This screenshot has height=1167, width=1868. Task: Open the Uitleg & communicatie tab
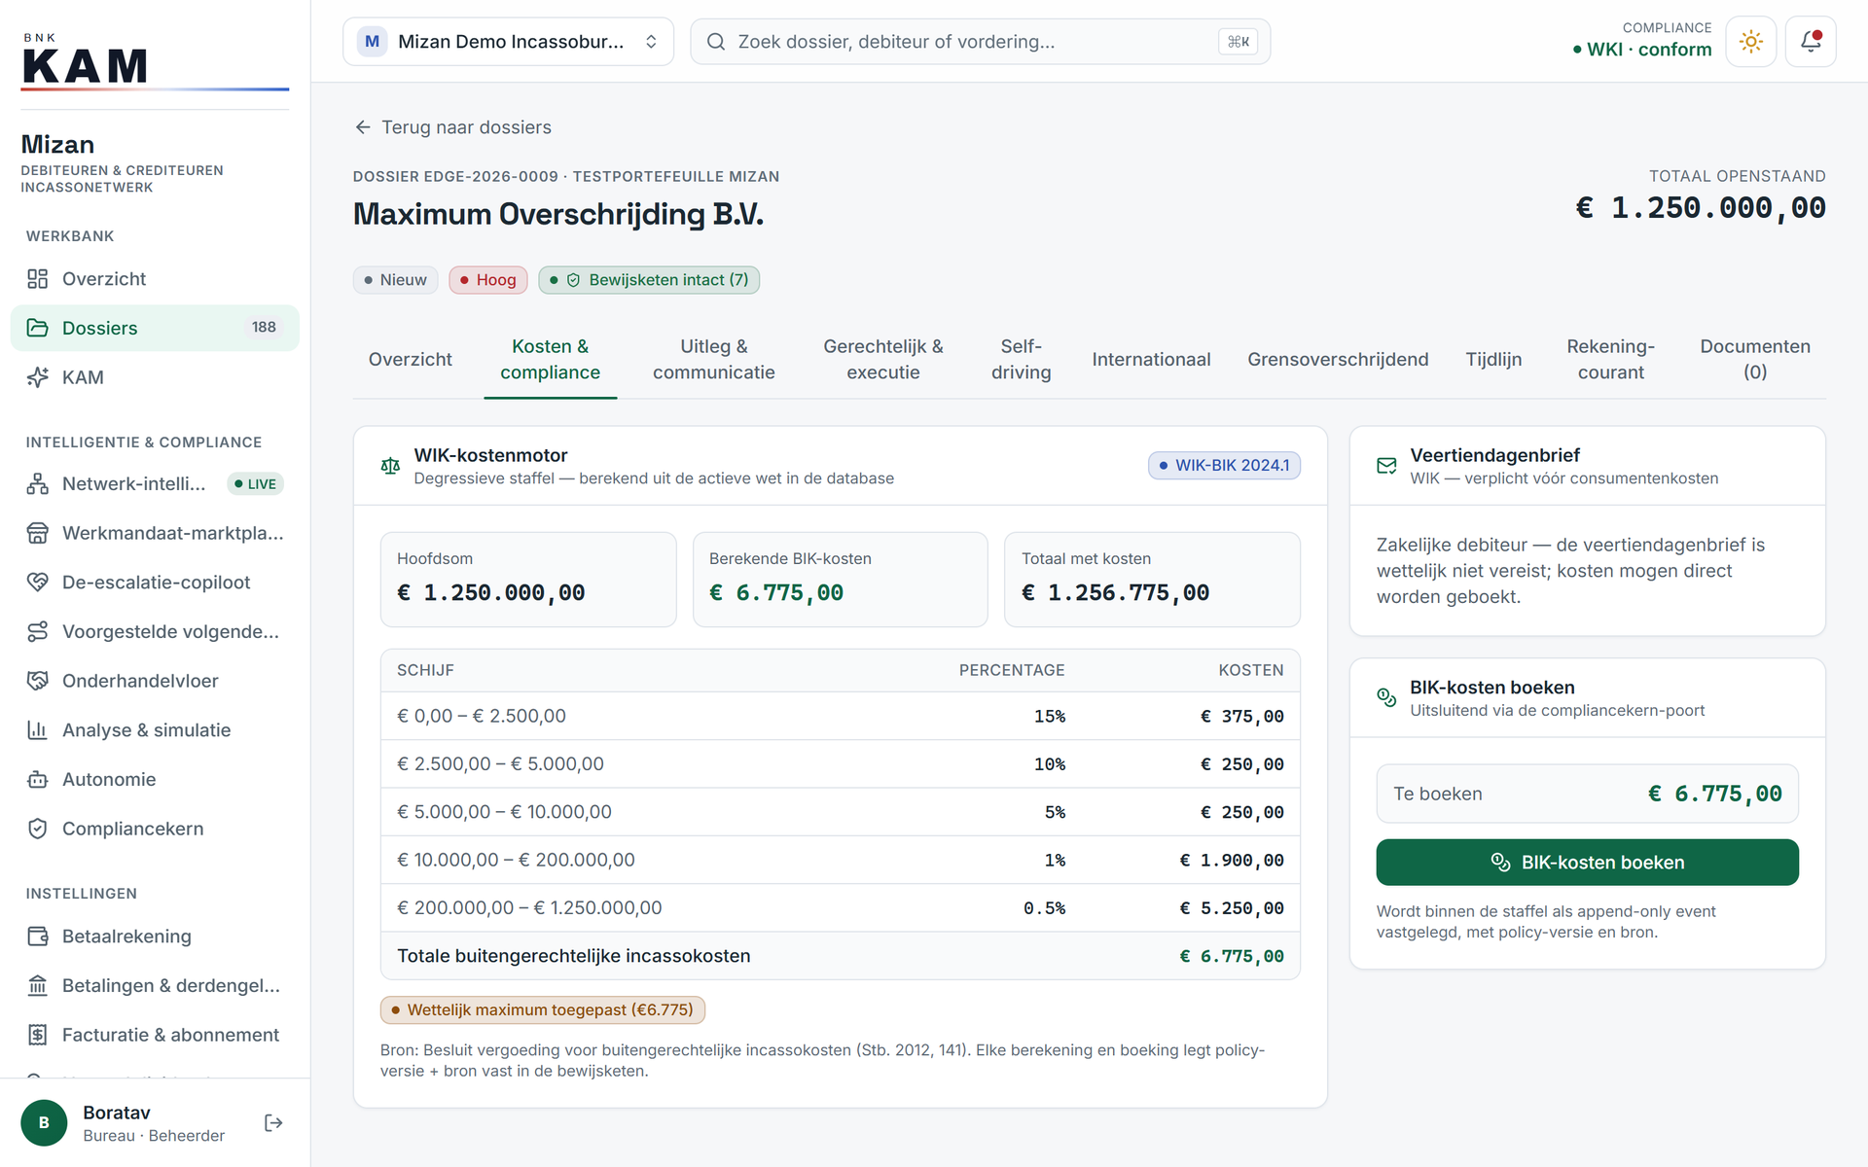coord(714,360)
